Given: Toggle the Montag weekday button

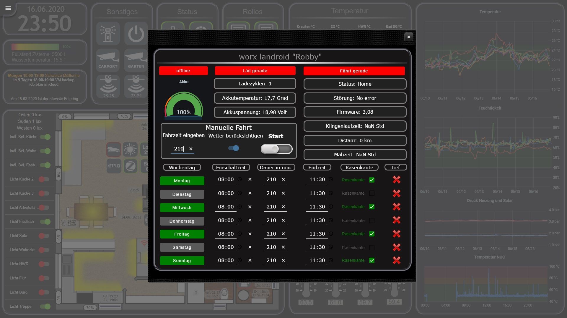Looking at the screenshot, I should pos(182,181).
